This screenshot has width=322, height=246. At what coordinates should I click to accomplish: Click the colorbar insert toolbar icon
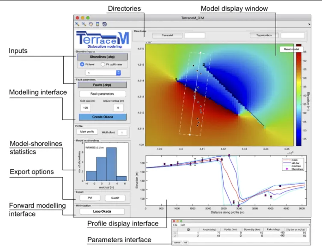tap(98, 24)
